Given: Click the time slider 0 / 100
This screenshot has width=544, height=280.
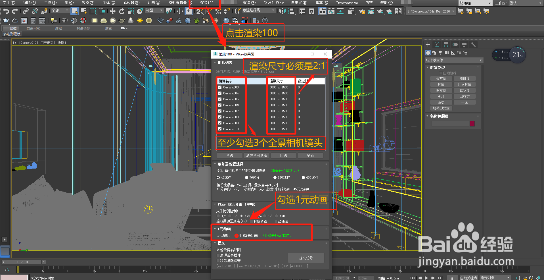Looking at the screenshot, I should click(24, 262).
